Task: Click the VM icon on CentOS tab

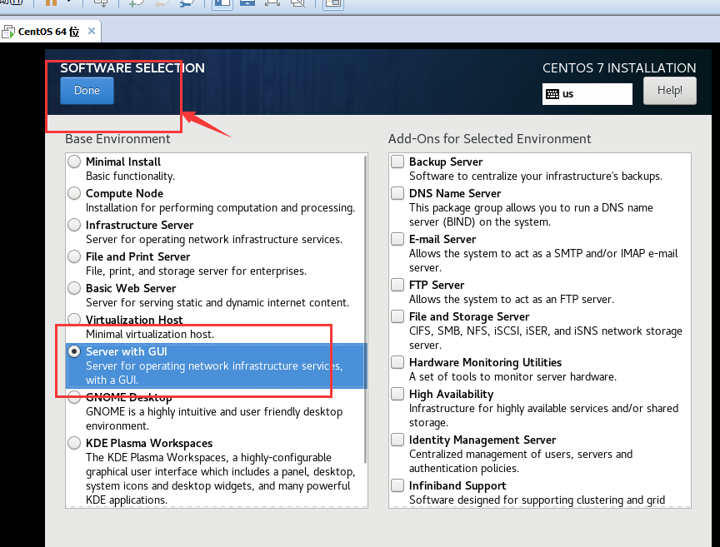Action: (8, 32)
